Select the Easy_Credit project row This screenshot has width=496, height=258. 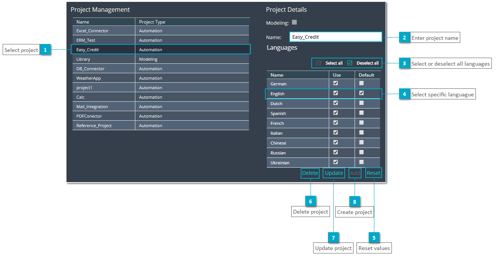pos(161,50)
